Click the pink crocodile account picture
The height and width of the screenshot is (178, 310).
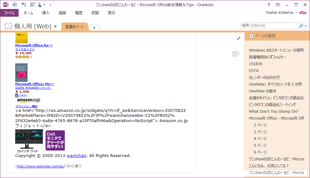[303, 13]
